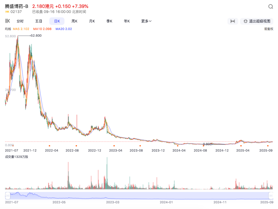Click the orange event dot below 2022-04
Image resolution: width=278 pixels, height=209 pixels.
pos(49,146)
